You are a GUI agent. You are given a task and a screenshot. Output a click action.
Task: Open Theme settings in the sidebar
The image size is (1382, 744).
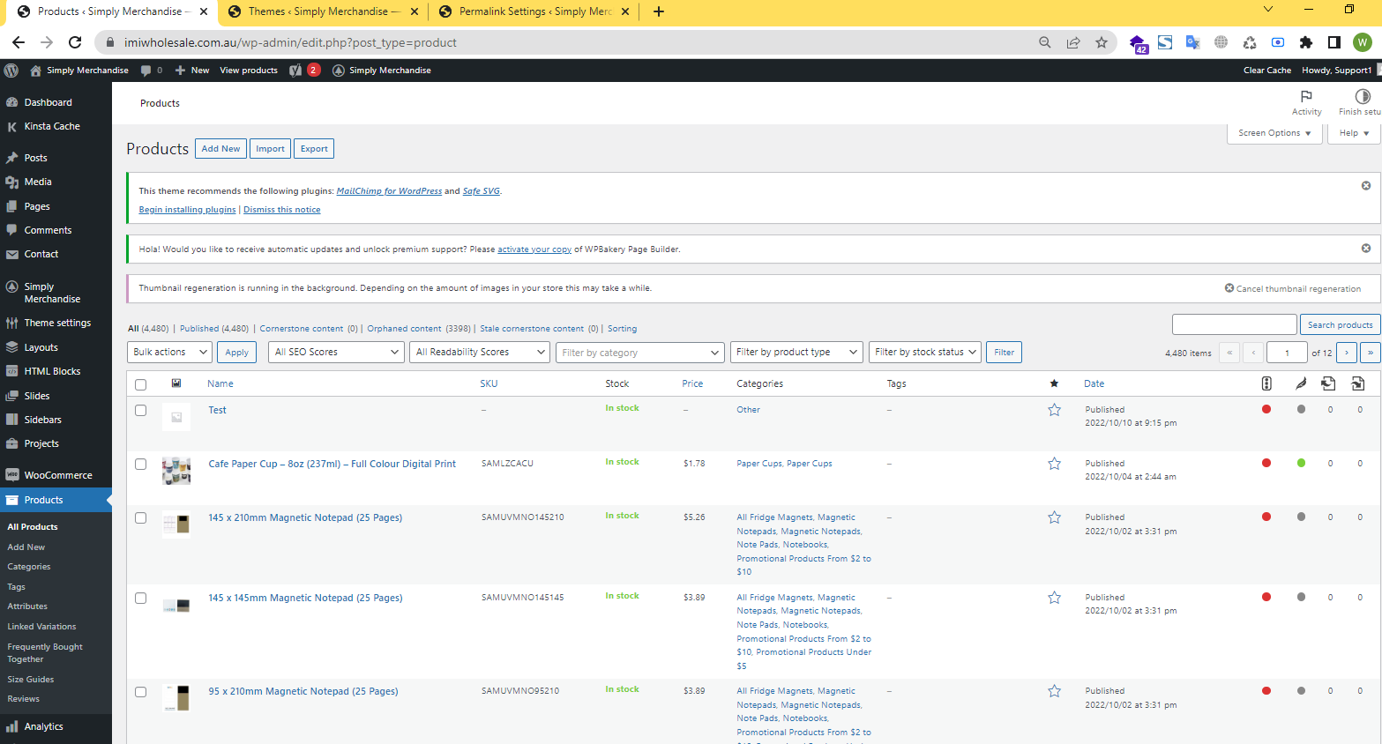point(56,323)
